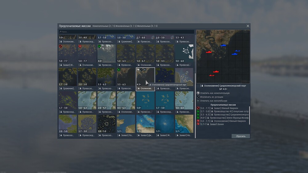308x173 pixels.
Task: Close the Предпочитаемые миссии dialog
Action: click(248, 26)
